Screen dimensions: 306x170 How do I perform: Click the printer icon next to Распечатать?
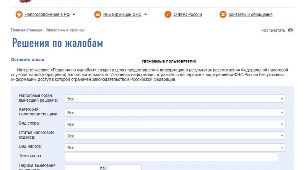290,30
